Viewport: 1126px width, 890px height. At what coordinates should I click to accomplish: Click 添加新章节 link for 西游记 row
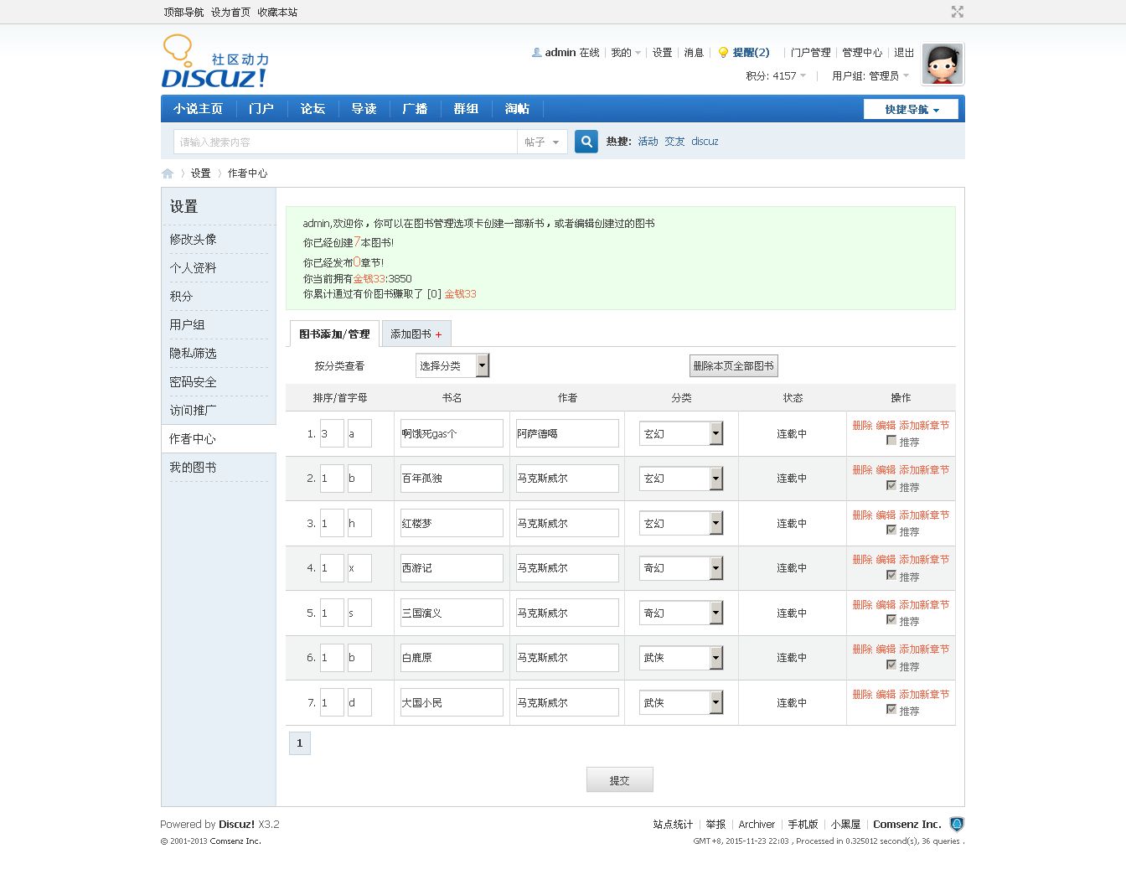(924, 560)
